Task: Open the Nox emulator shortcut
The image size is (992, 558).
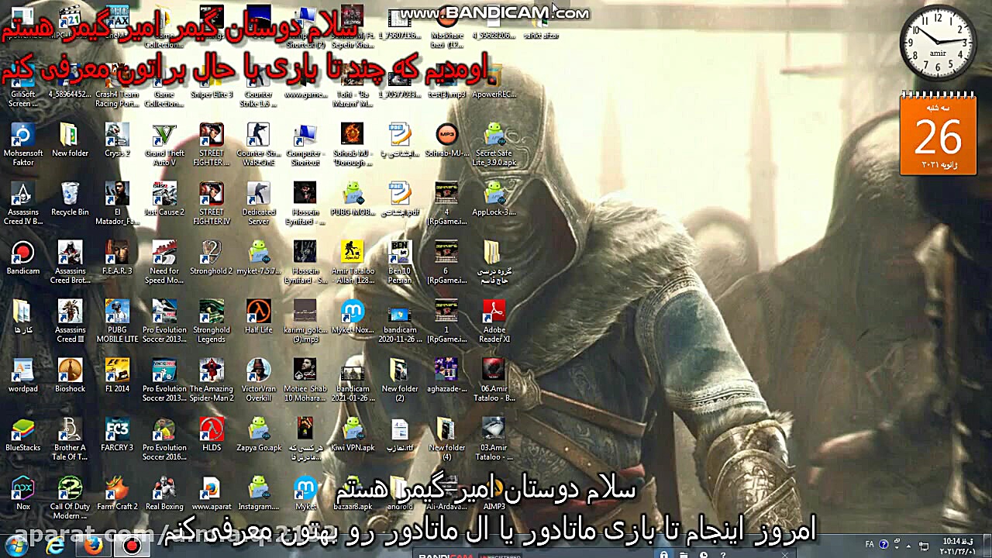Action: [23, 494]
